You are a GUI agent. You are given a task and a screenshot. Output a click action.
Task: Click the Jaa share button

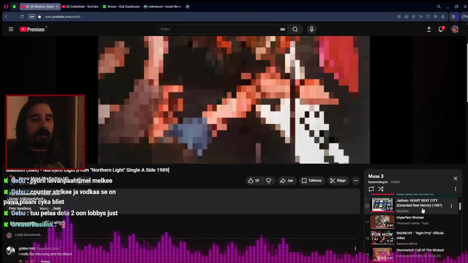click(x=286, y=180)
